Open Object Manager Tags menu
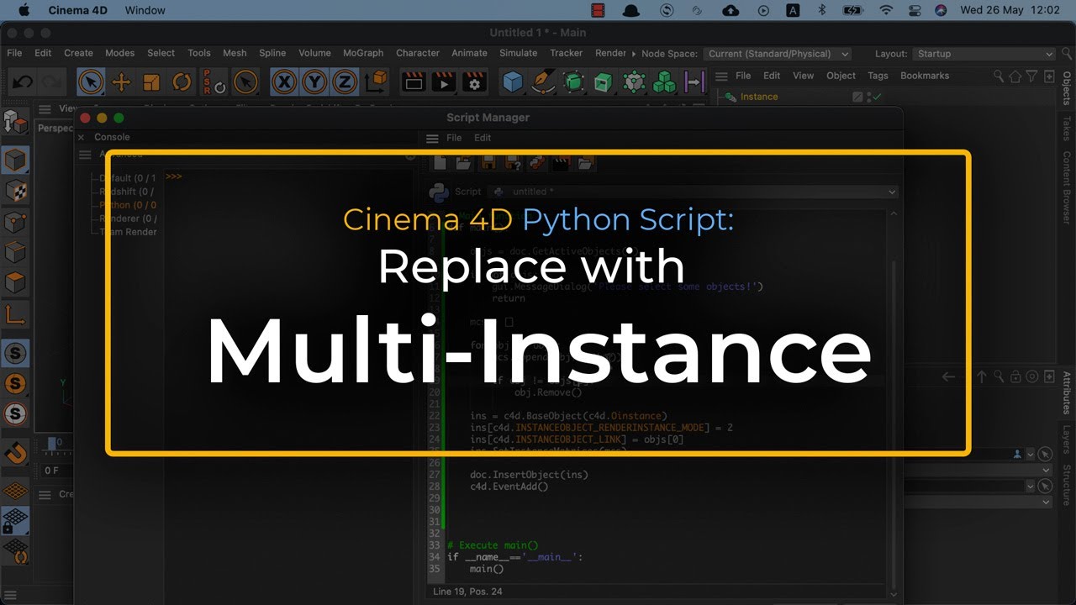1076x605 pixels. click(878, 76)
